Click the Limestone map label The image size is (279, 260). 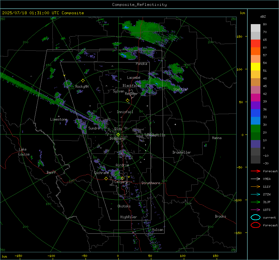(x=59, y=119)
